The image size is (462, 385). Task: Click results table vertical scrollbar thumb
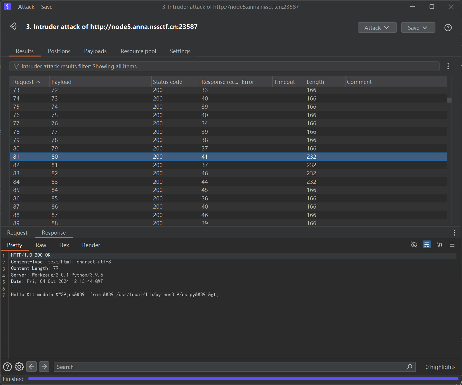449,100
